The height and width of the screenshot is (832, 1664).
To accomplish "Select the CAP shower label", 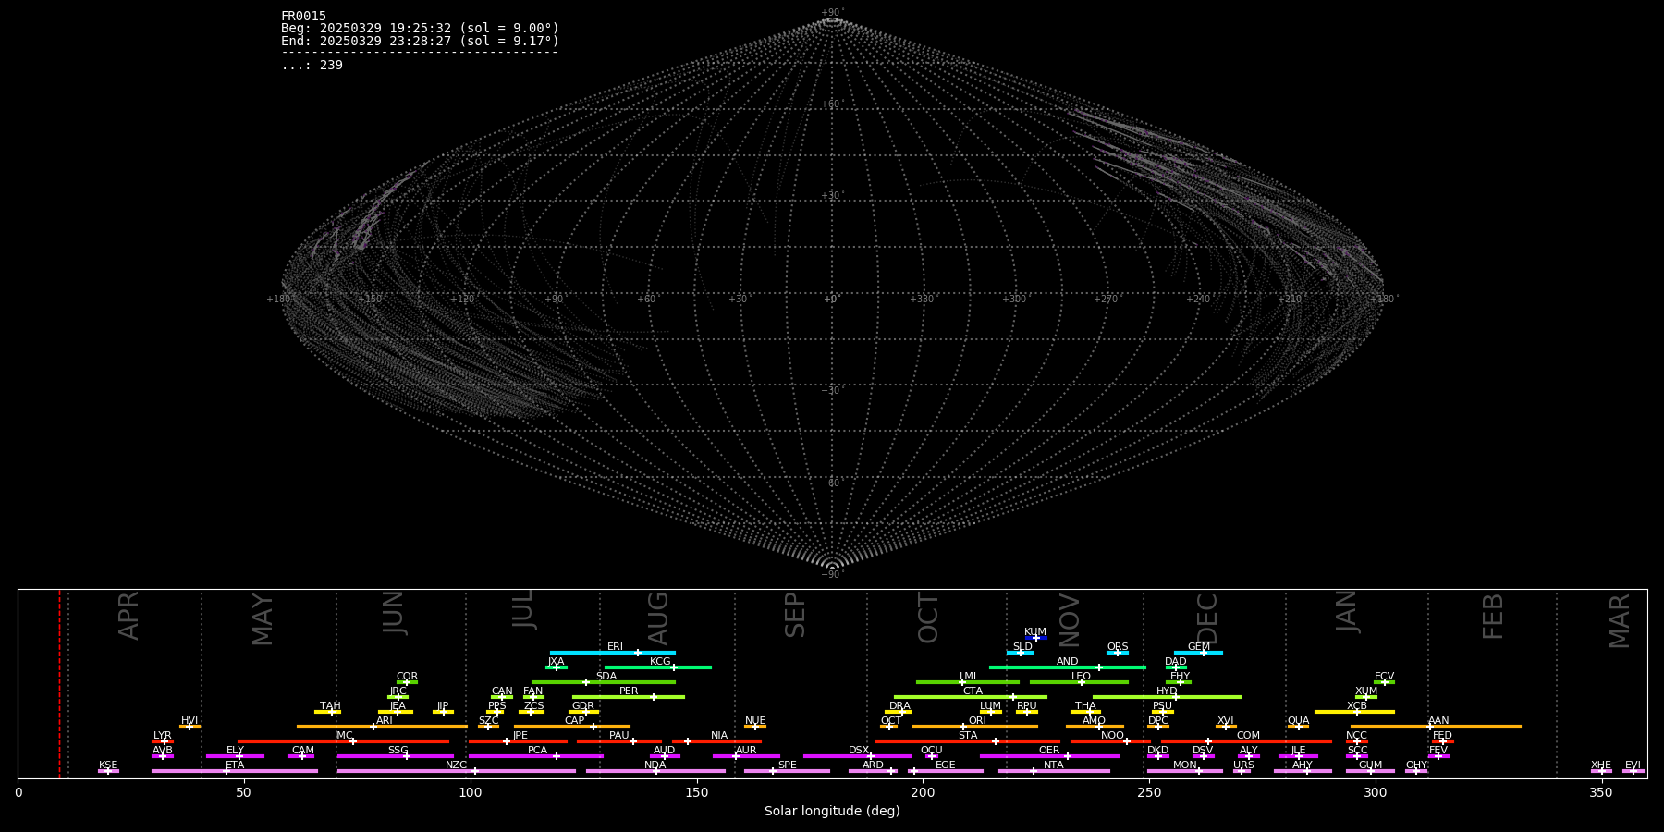I will 574,720.
